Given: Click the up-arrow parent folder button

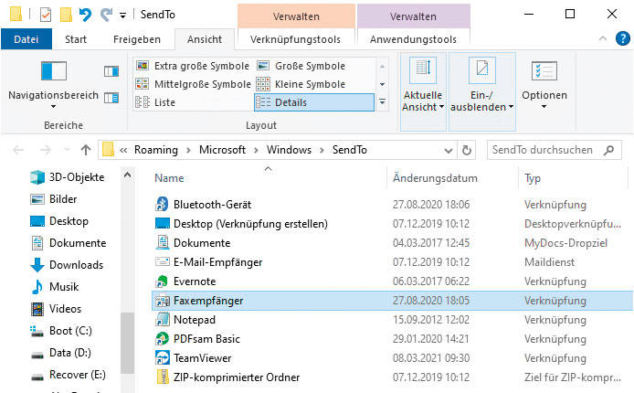Looking at the screenshot, I should [x=86, y=150].
